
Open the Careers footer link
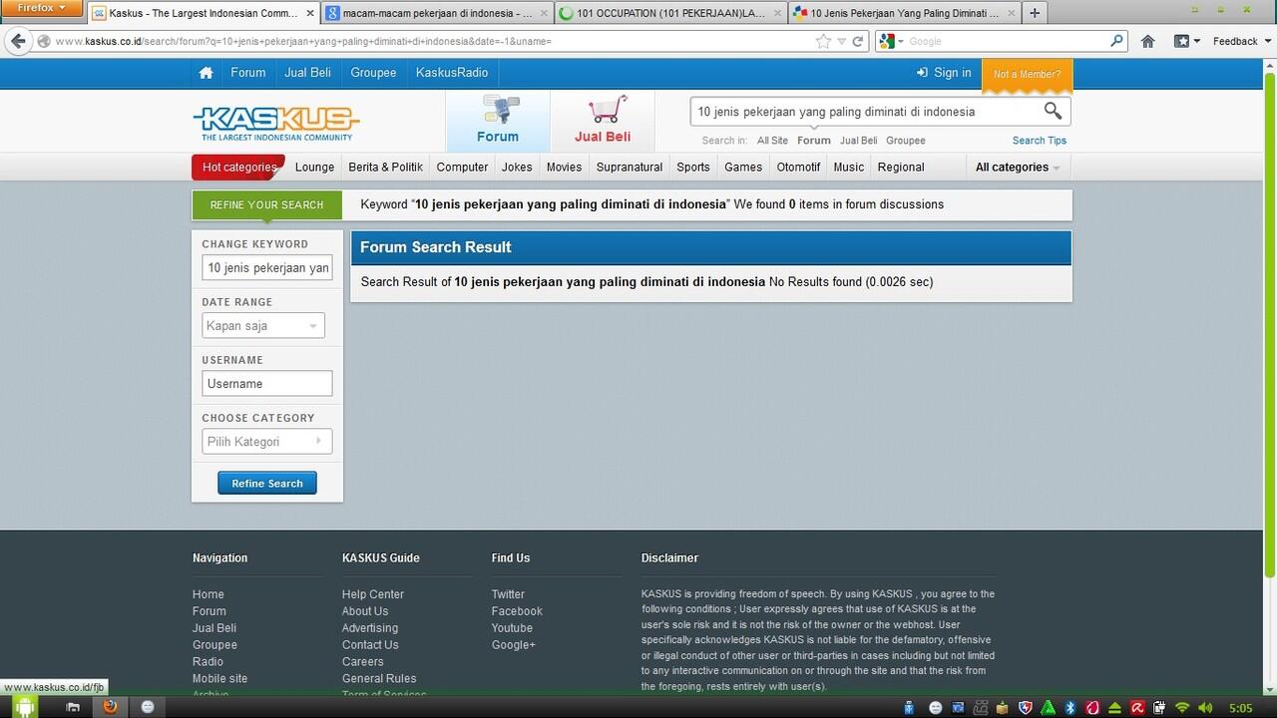363,662
